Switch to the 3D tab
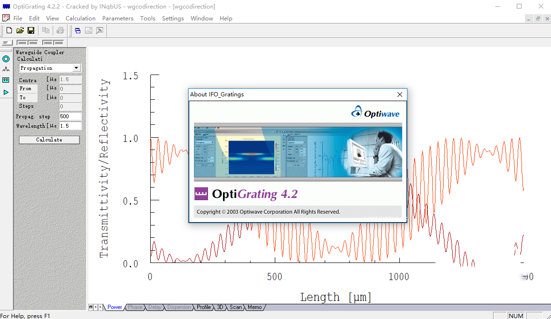Screen dimensions: 551x319 coord(220,307)
